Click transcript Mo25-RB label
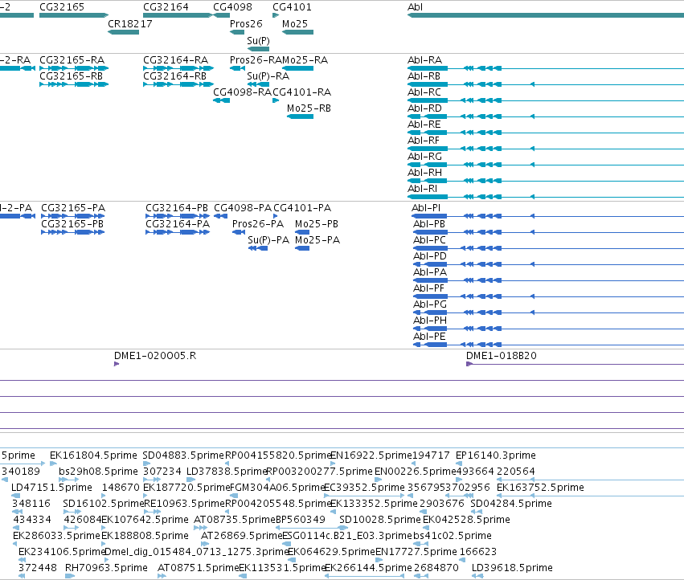 tap(309, 108)
